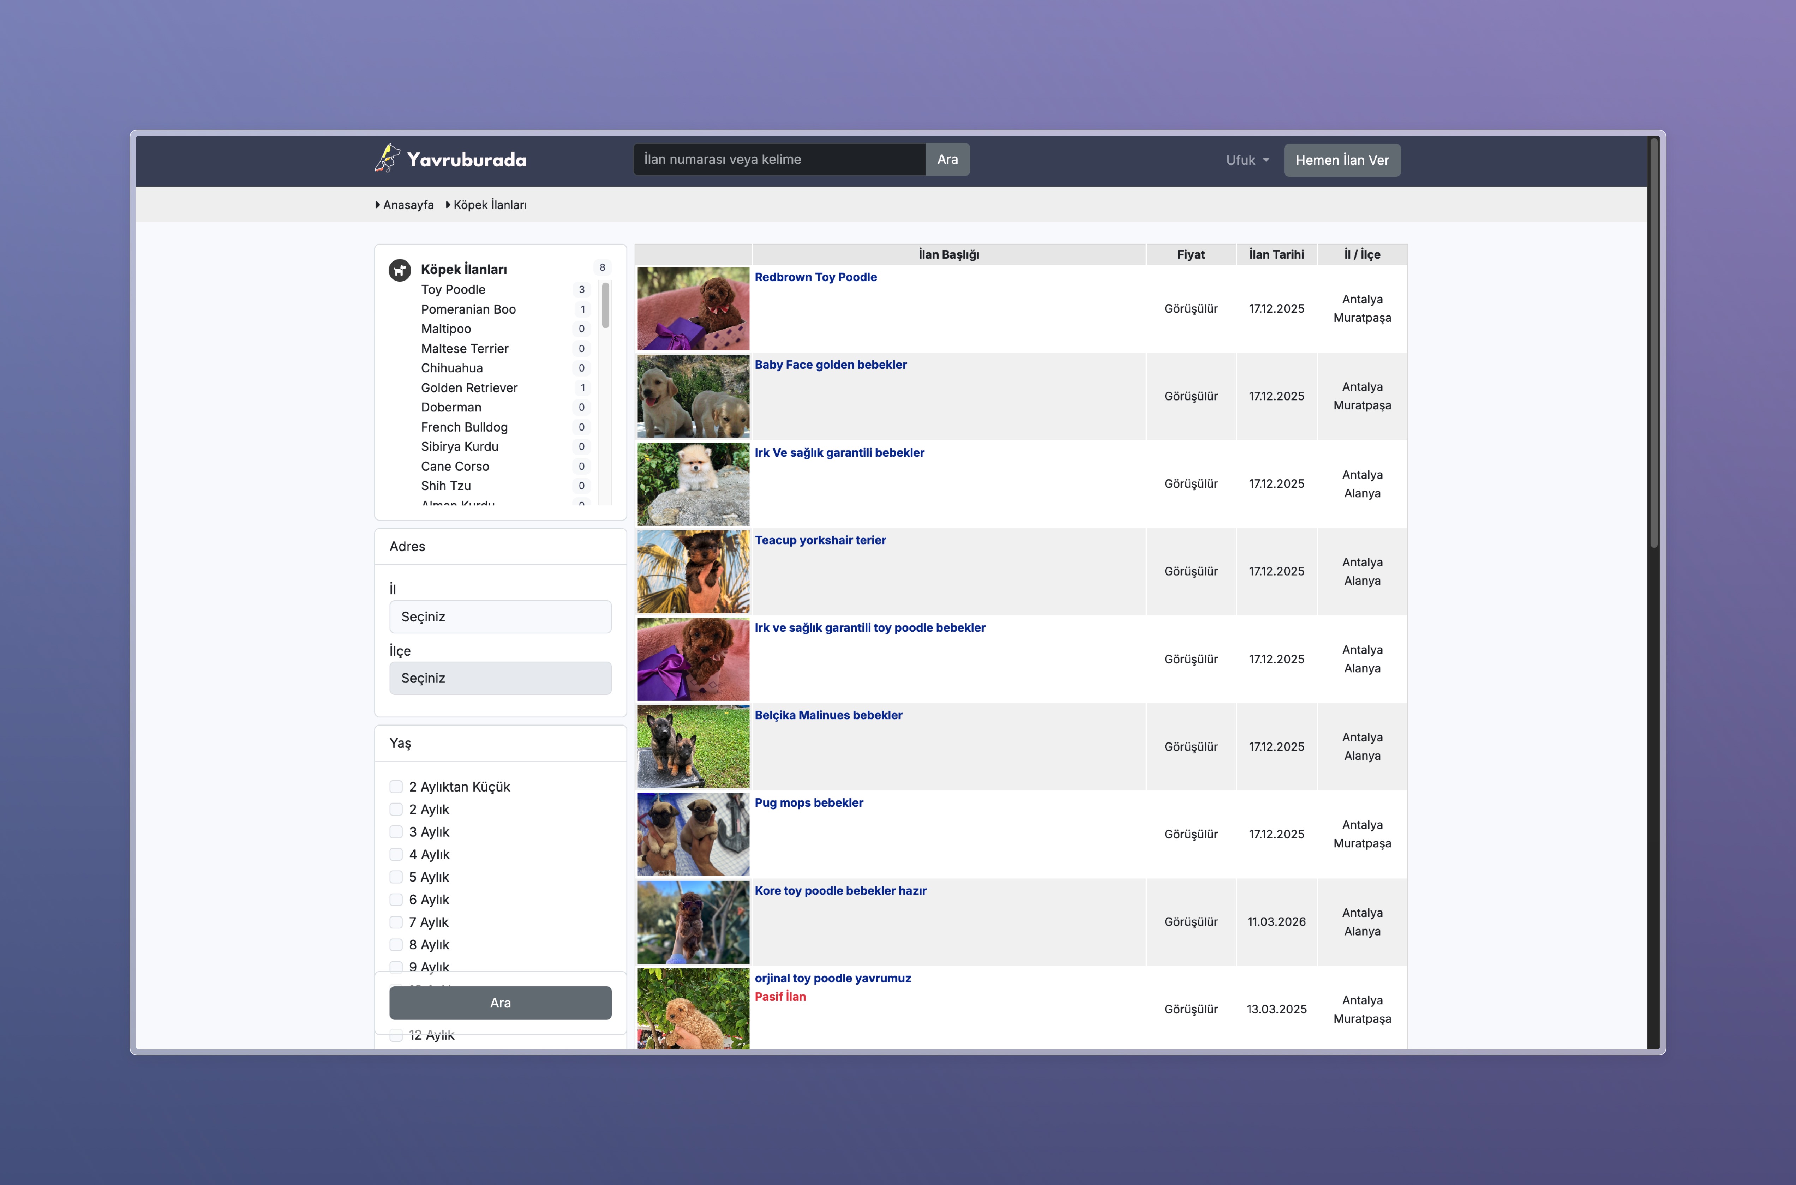The image size is (1796, 1185).
Task: Click the category list scrollbar
Action: coord(605,306)
